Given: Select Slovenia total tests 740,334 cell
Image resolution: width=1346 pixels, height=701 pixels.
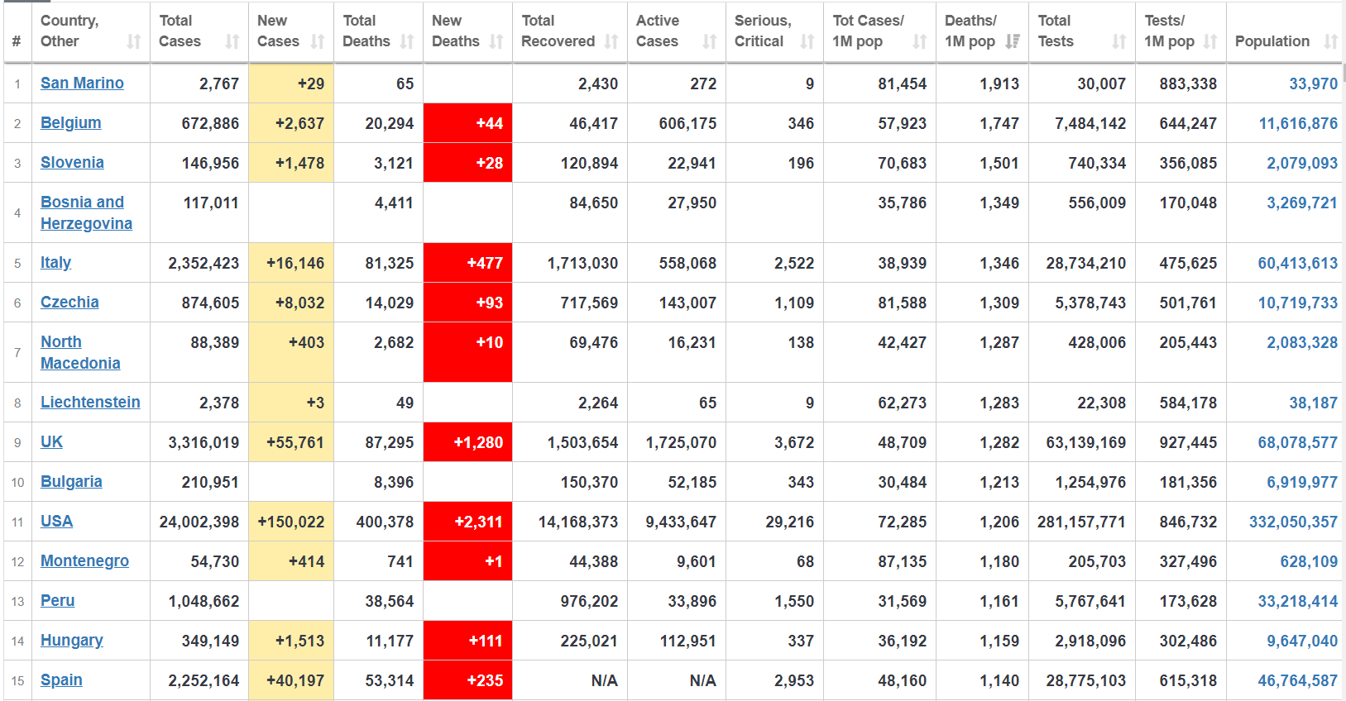Looking at the screenshot, I should coord(1082,163).
